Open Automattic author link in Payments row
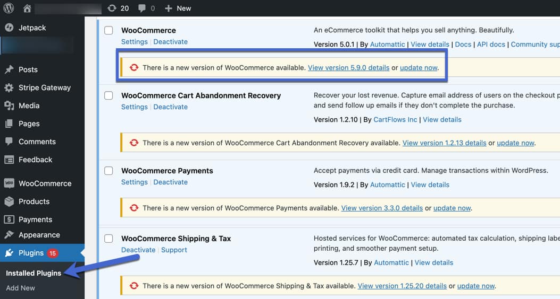Image resolution: width=560 pixels, height=299 pixels. pos(387,184)
